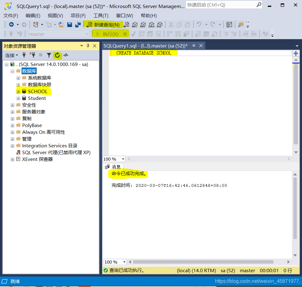Viewport: 302px width, 287px height.
Task: Switch to the 消息 results tab
Action: (113, 167)
